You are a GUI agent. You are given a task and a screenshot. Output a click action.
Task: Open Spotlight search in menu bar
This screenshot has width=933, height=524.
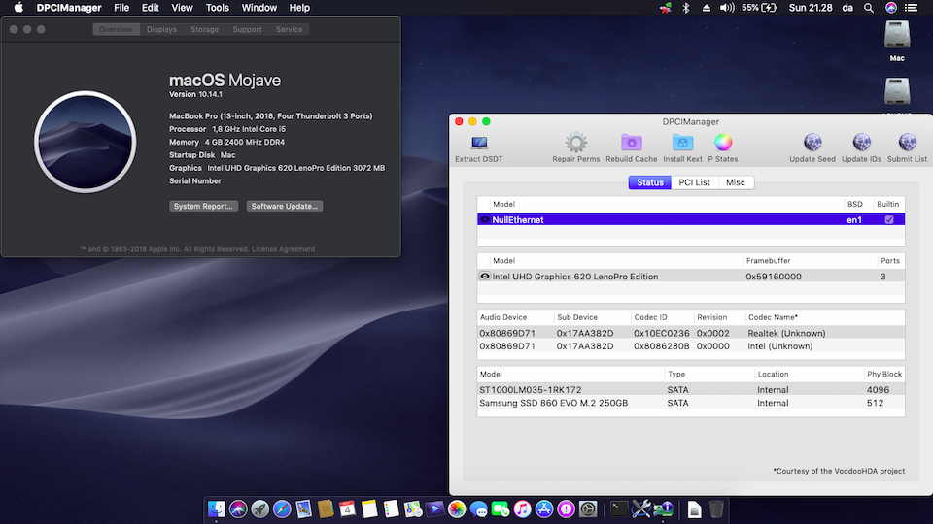tap(869, 8)
